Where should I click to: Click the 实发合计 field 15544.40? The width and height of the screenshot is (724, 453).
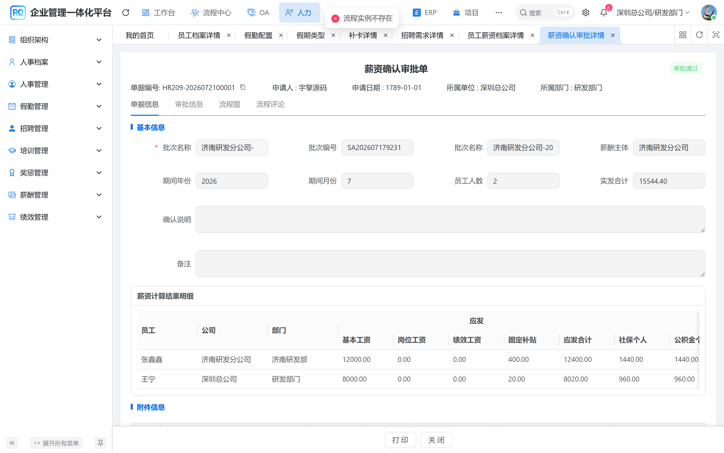[x=669, y=181]
